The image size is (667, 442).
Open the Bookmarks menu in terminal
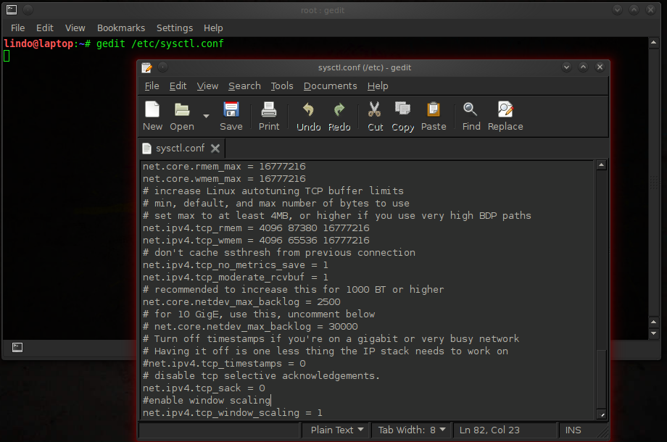point(120,28)
